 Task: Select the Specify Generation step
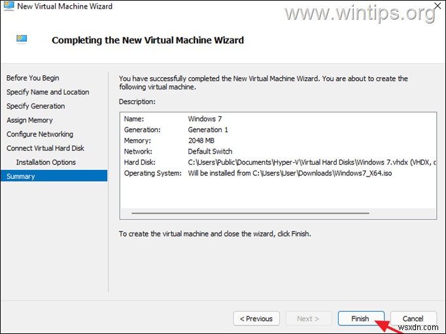click(x=35, y=106)
